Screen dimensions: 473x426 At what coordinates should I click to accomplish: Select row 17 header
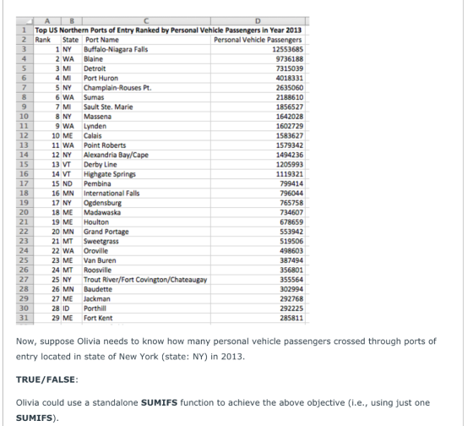pos(25,183)
